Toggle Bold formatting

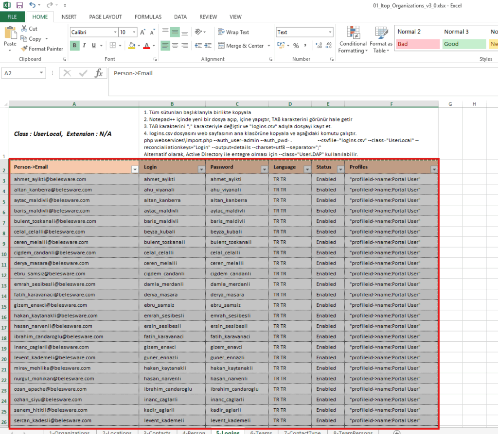tap(74, 46)
